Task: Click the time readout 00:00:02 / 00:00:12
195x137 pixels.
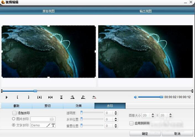Action: pyautogui.click(x=177, y=97)
